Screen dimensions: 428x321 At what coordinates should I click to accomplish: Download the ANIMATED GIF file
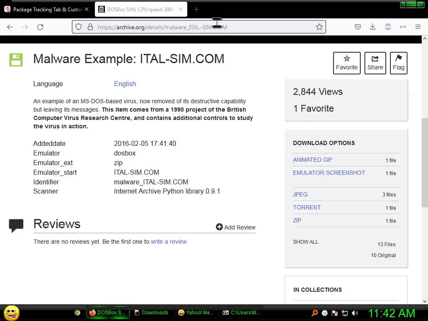[x=313, y=160]
